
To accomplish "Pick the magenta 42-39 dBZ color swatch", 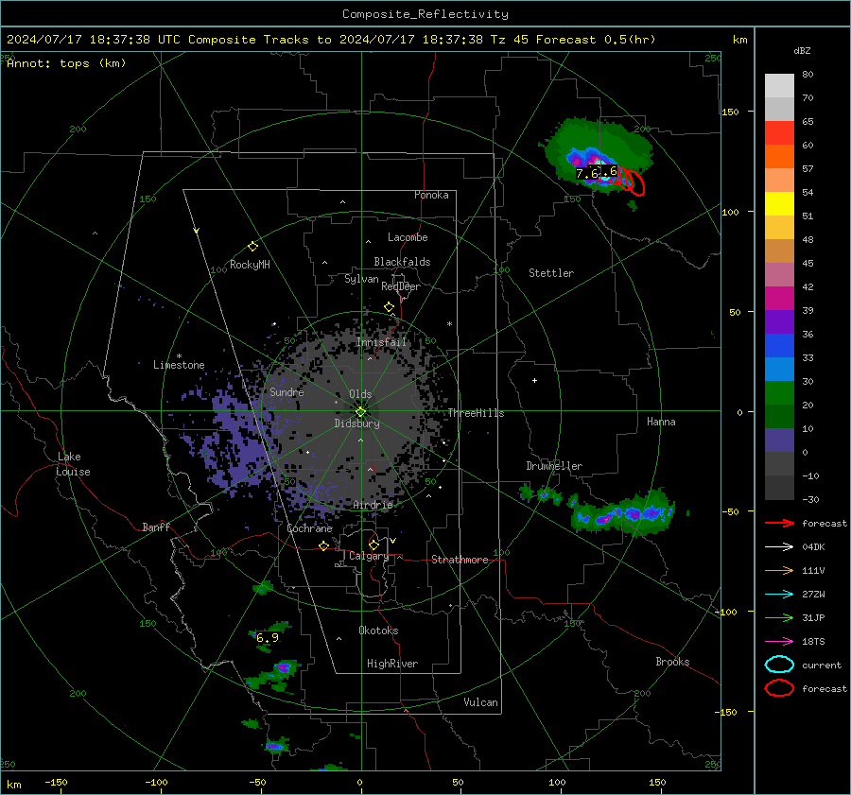I will coord(779,299).
